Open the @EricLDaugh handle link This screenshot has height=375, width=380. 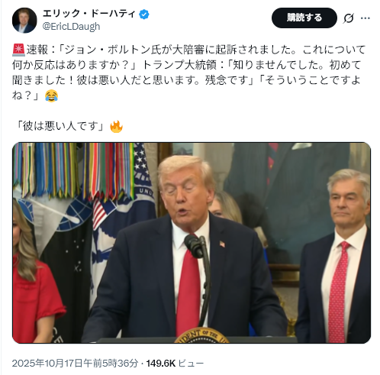coord(71,27)
